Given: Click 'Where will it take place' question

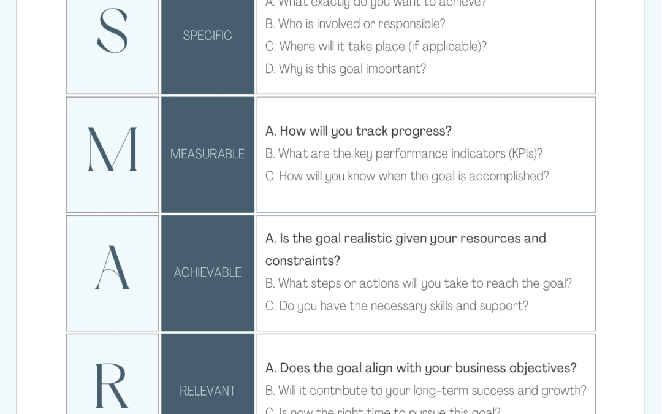Looking at the screenshot, I should [376, 47].
